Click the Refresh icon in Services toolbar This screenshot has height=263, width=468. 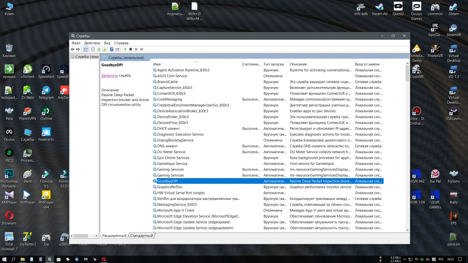99,49
